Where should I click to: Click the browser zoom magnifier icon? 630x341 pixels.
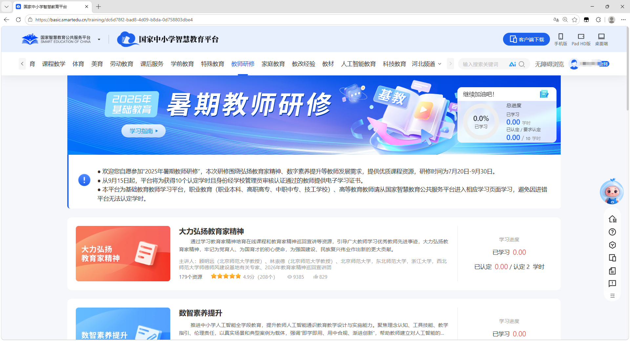[x=565, y=20]
